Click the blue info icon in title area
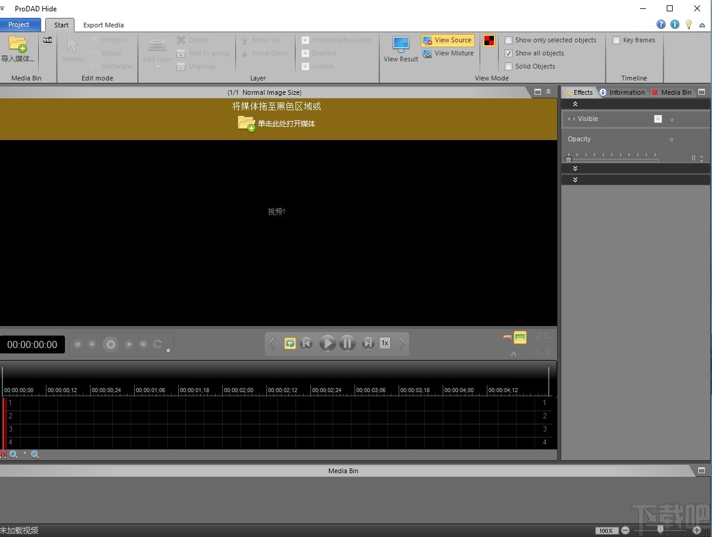This screenshot has width=712, height=537. tap(675, 24)
